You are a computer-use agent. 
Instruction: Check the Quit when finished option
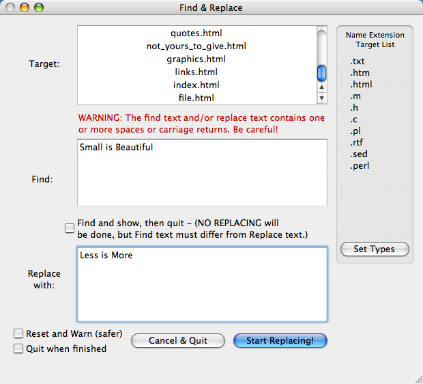tap(18, 348)
